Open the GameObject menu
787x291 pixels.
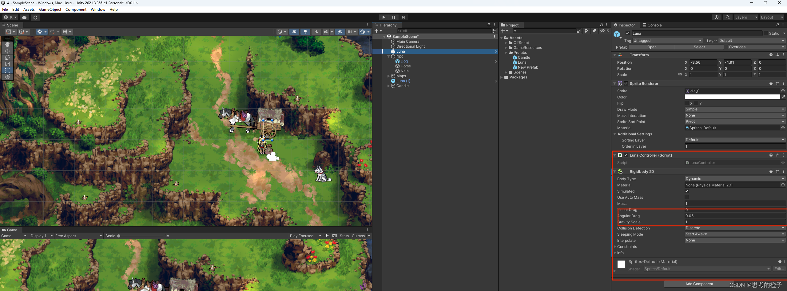[x=50, y=9]
